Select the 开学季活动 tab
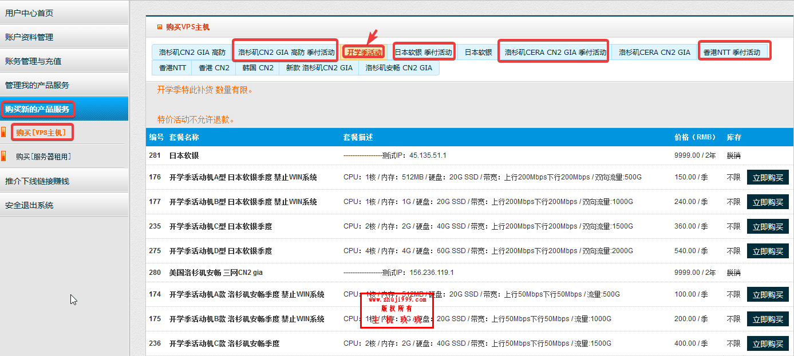Viewport: 794px width, 356px height. (364, 52)
